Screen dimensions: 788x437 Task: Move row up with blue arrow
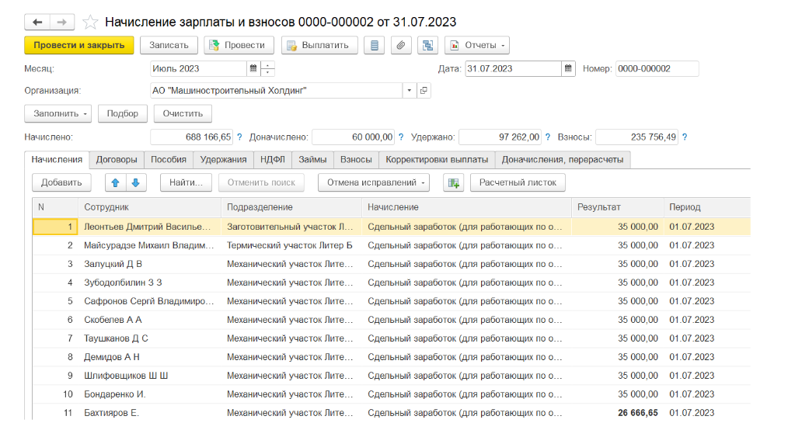point(116,183)
